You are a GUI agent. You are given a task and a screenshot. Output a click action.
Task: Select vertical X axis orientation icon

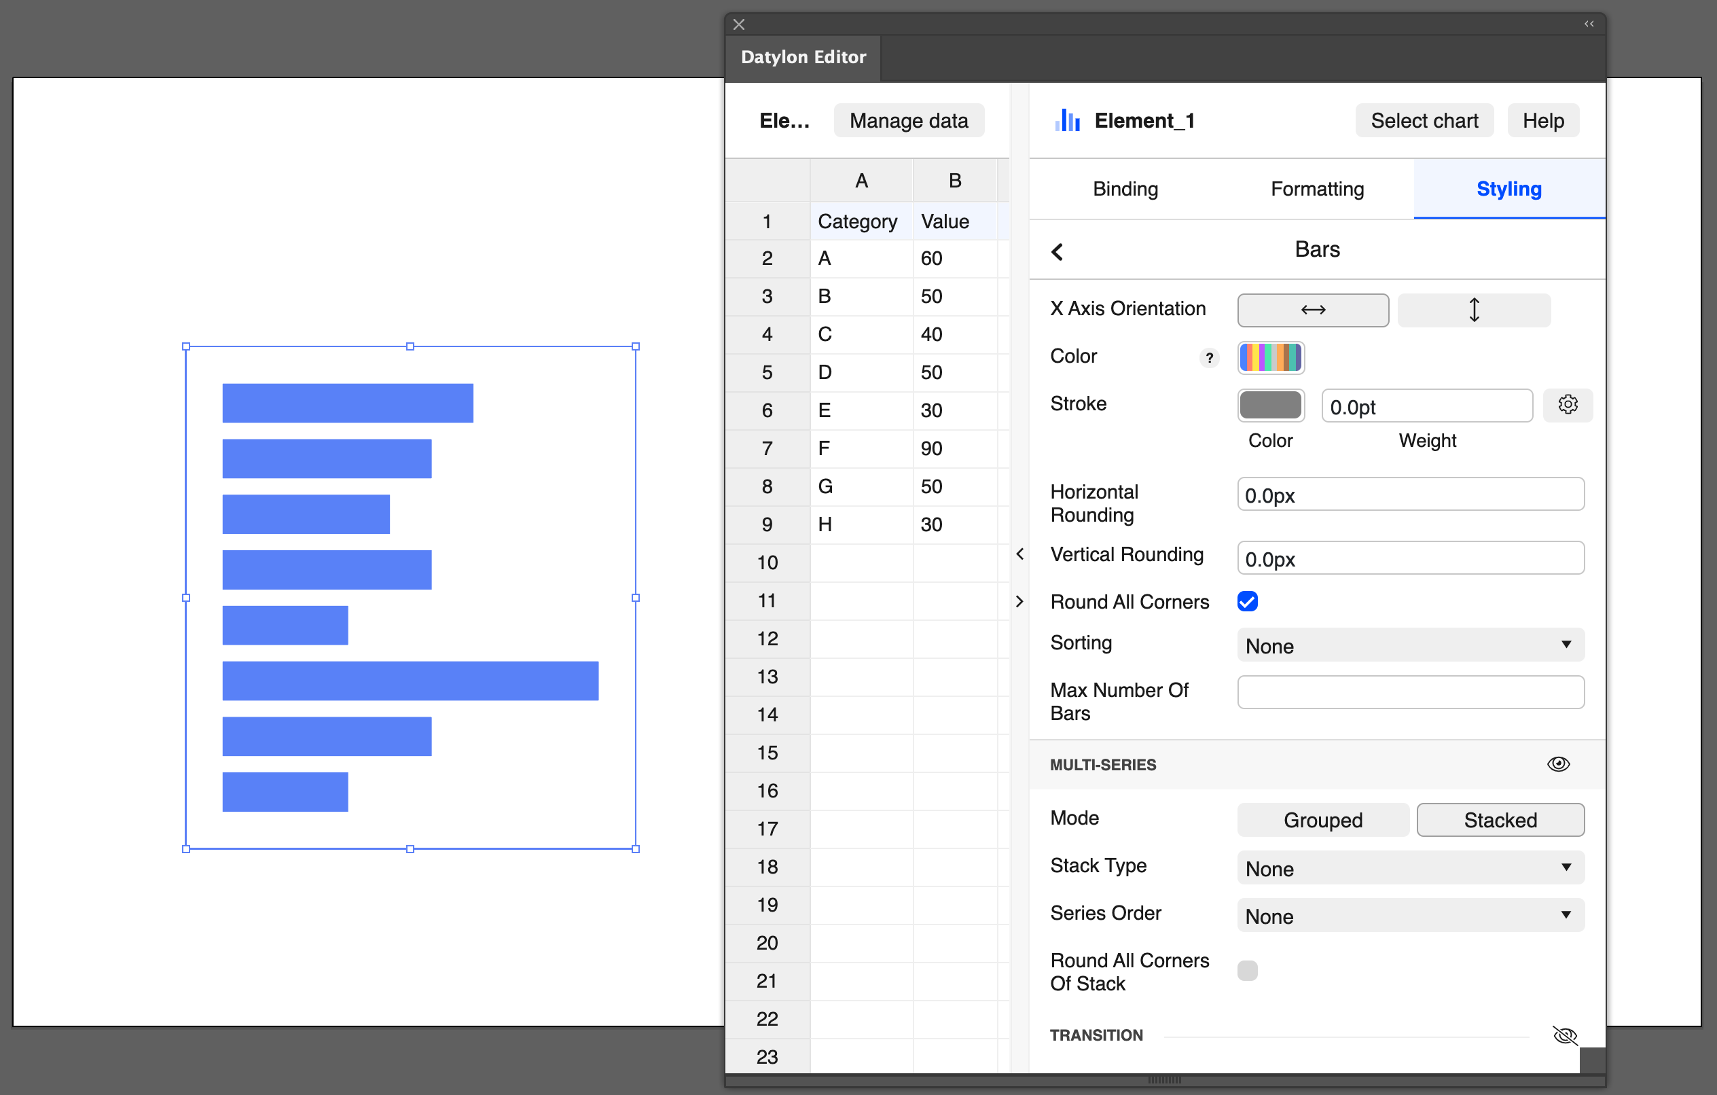point(1473,310)
